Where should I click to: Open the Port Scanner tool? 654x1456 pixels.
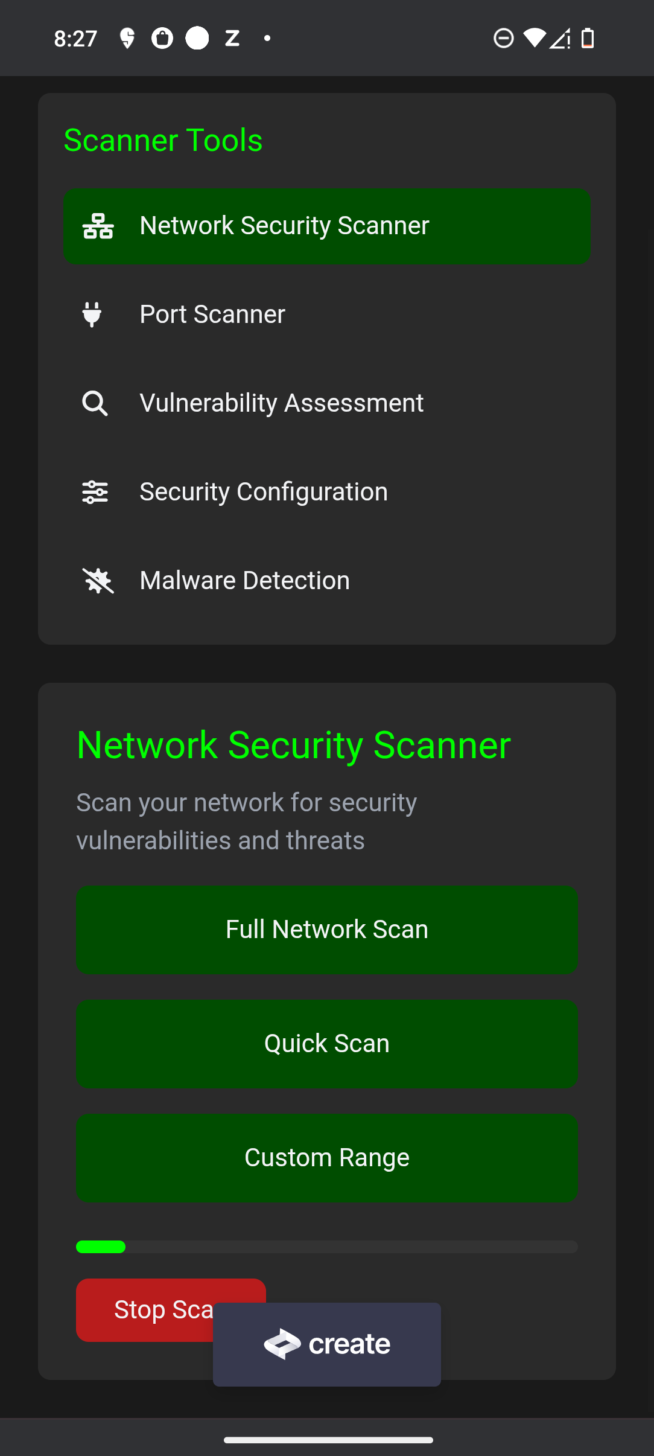point(327,315)
